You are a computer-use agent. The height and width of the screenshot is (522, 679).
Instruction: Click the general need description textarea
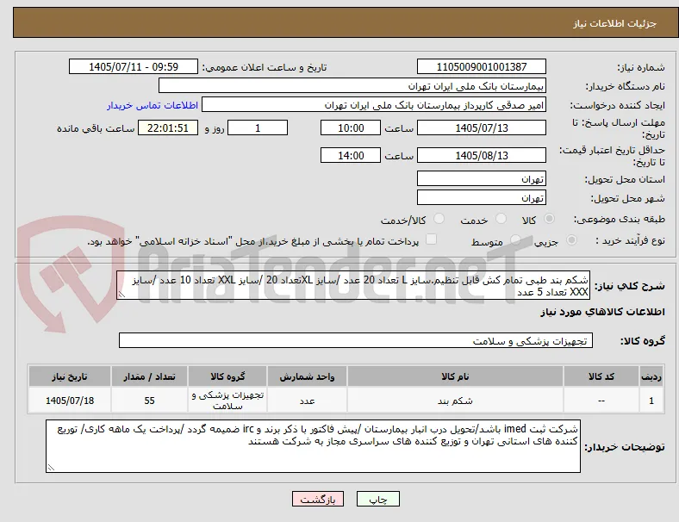pos(353,286)
